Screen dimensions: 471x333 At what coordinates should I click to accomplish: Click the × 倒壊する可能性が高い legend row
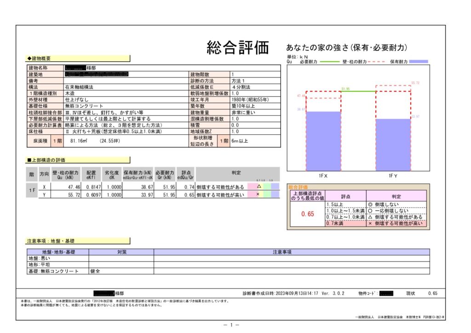[396, 223]
